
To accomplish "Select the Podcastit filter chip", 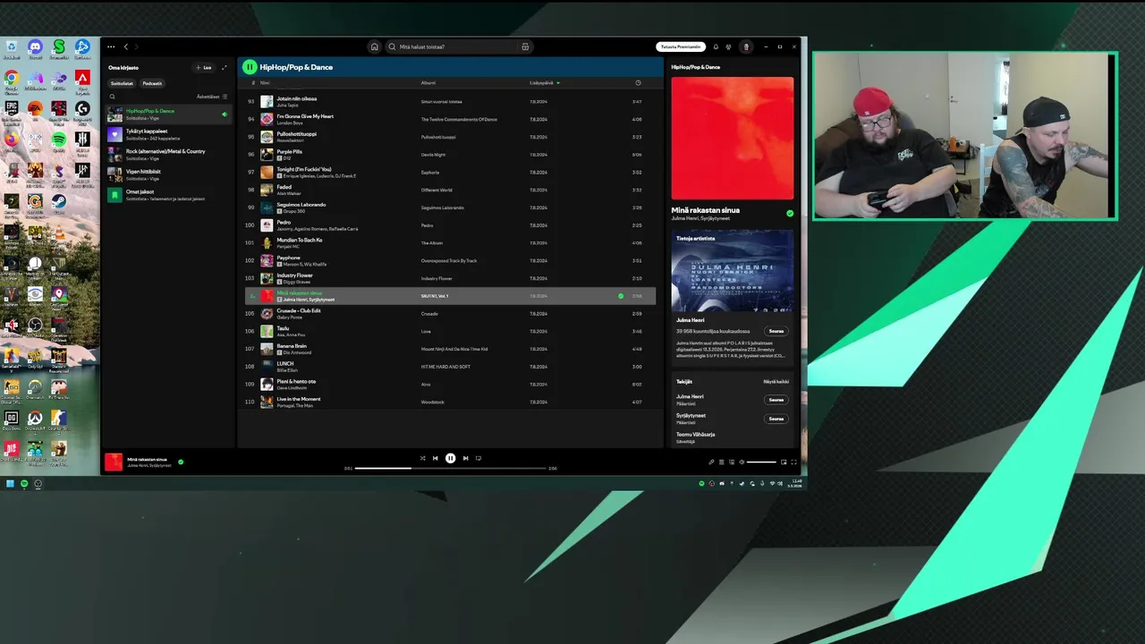I will [x=152, y=83].
